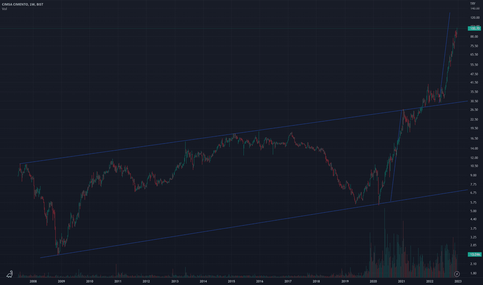Viewport: 483px width, 285px height.
Task: Click the 2022 year label on time axis
Action: click(430, 281)
